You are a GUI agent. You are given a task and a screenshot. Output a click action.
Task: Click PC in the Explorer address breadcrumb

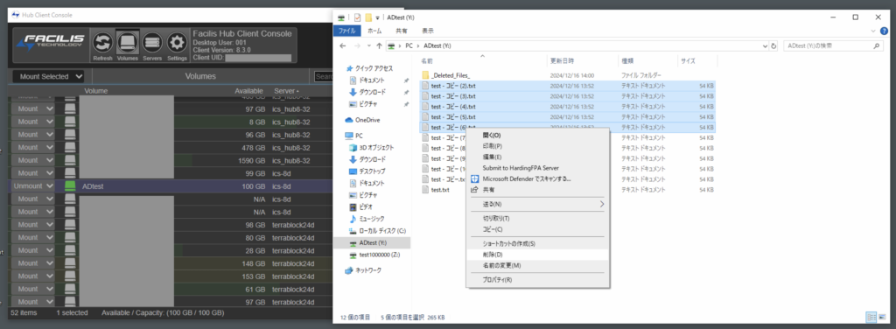pyautogui.click(x=409, y=45)
